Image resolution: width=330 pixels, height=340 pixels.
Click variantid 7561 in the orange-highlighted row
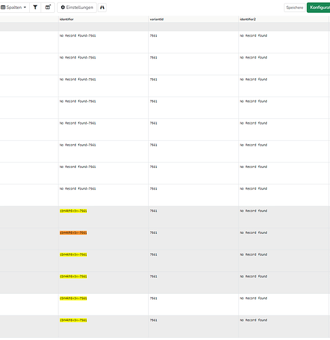153,233
